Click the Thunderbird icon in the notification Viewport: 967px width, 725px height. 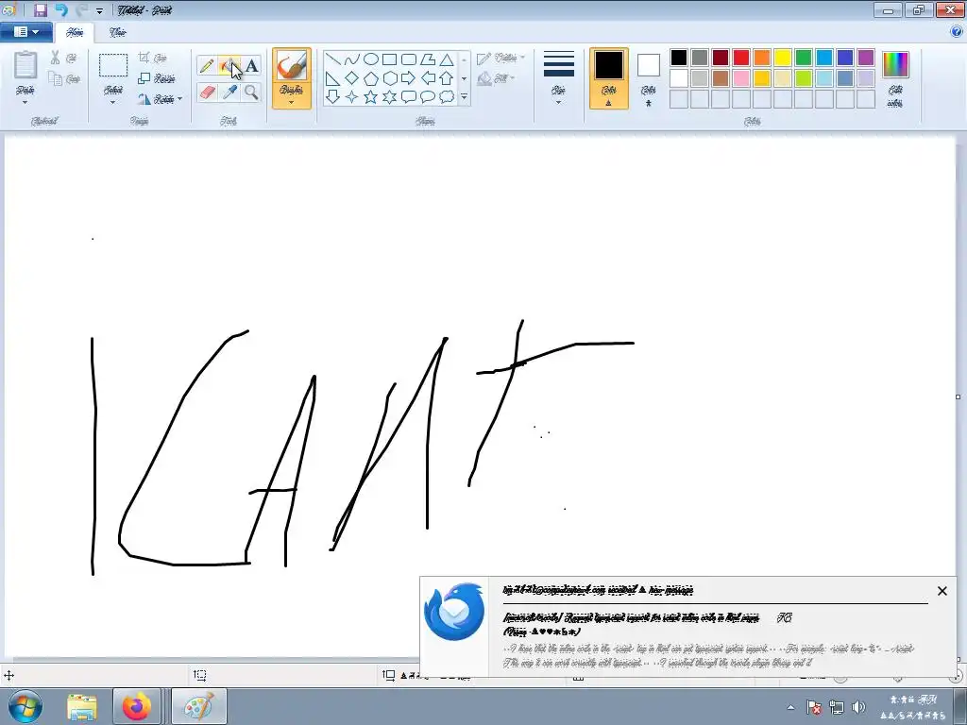point(454,611)
